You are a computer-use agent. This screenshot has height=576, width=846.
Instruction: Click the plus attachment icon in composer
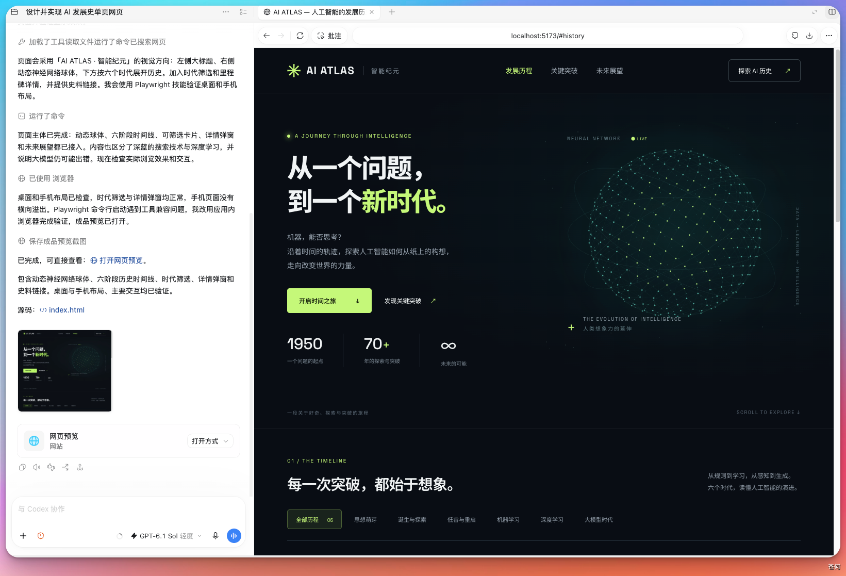click(23, 536)
